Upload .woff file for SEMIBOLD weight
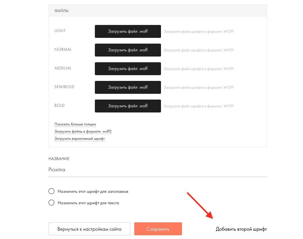The width and height of the screenshot is (303, 239). (128, 88)
